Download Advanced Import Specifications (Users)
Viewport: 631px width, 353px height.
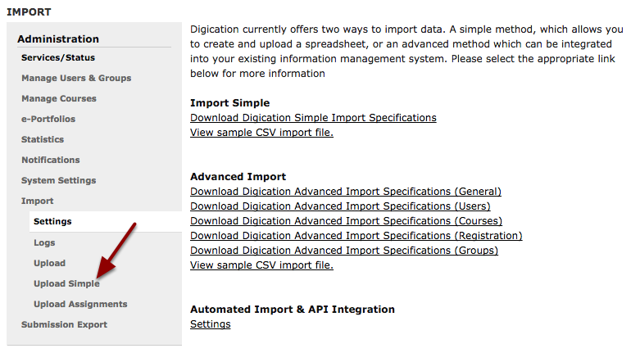point(340,206)
